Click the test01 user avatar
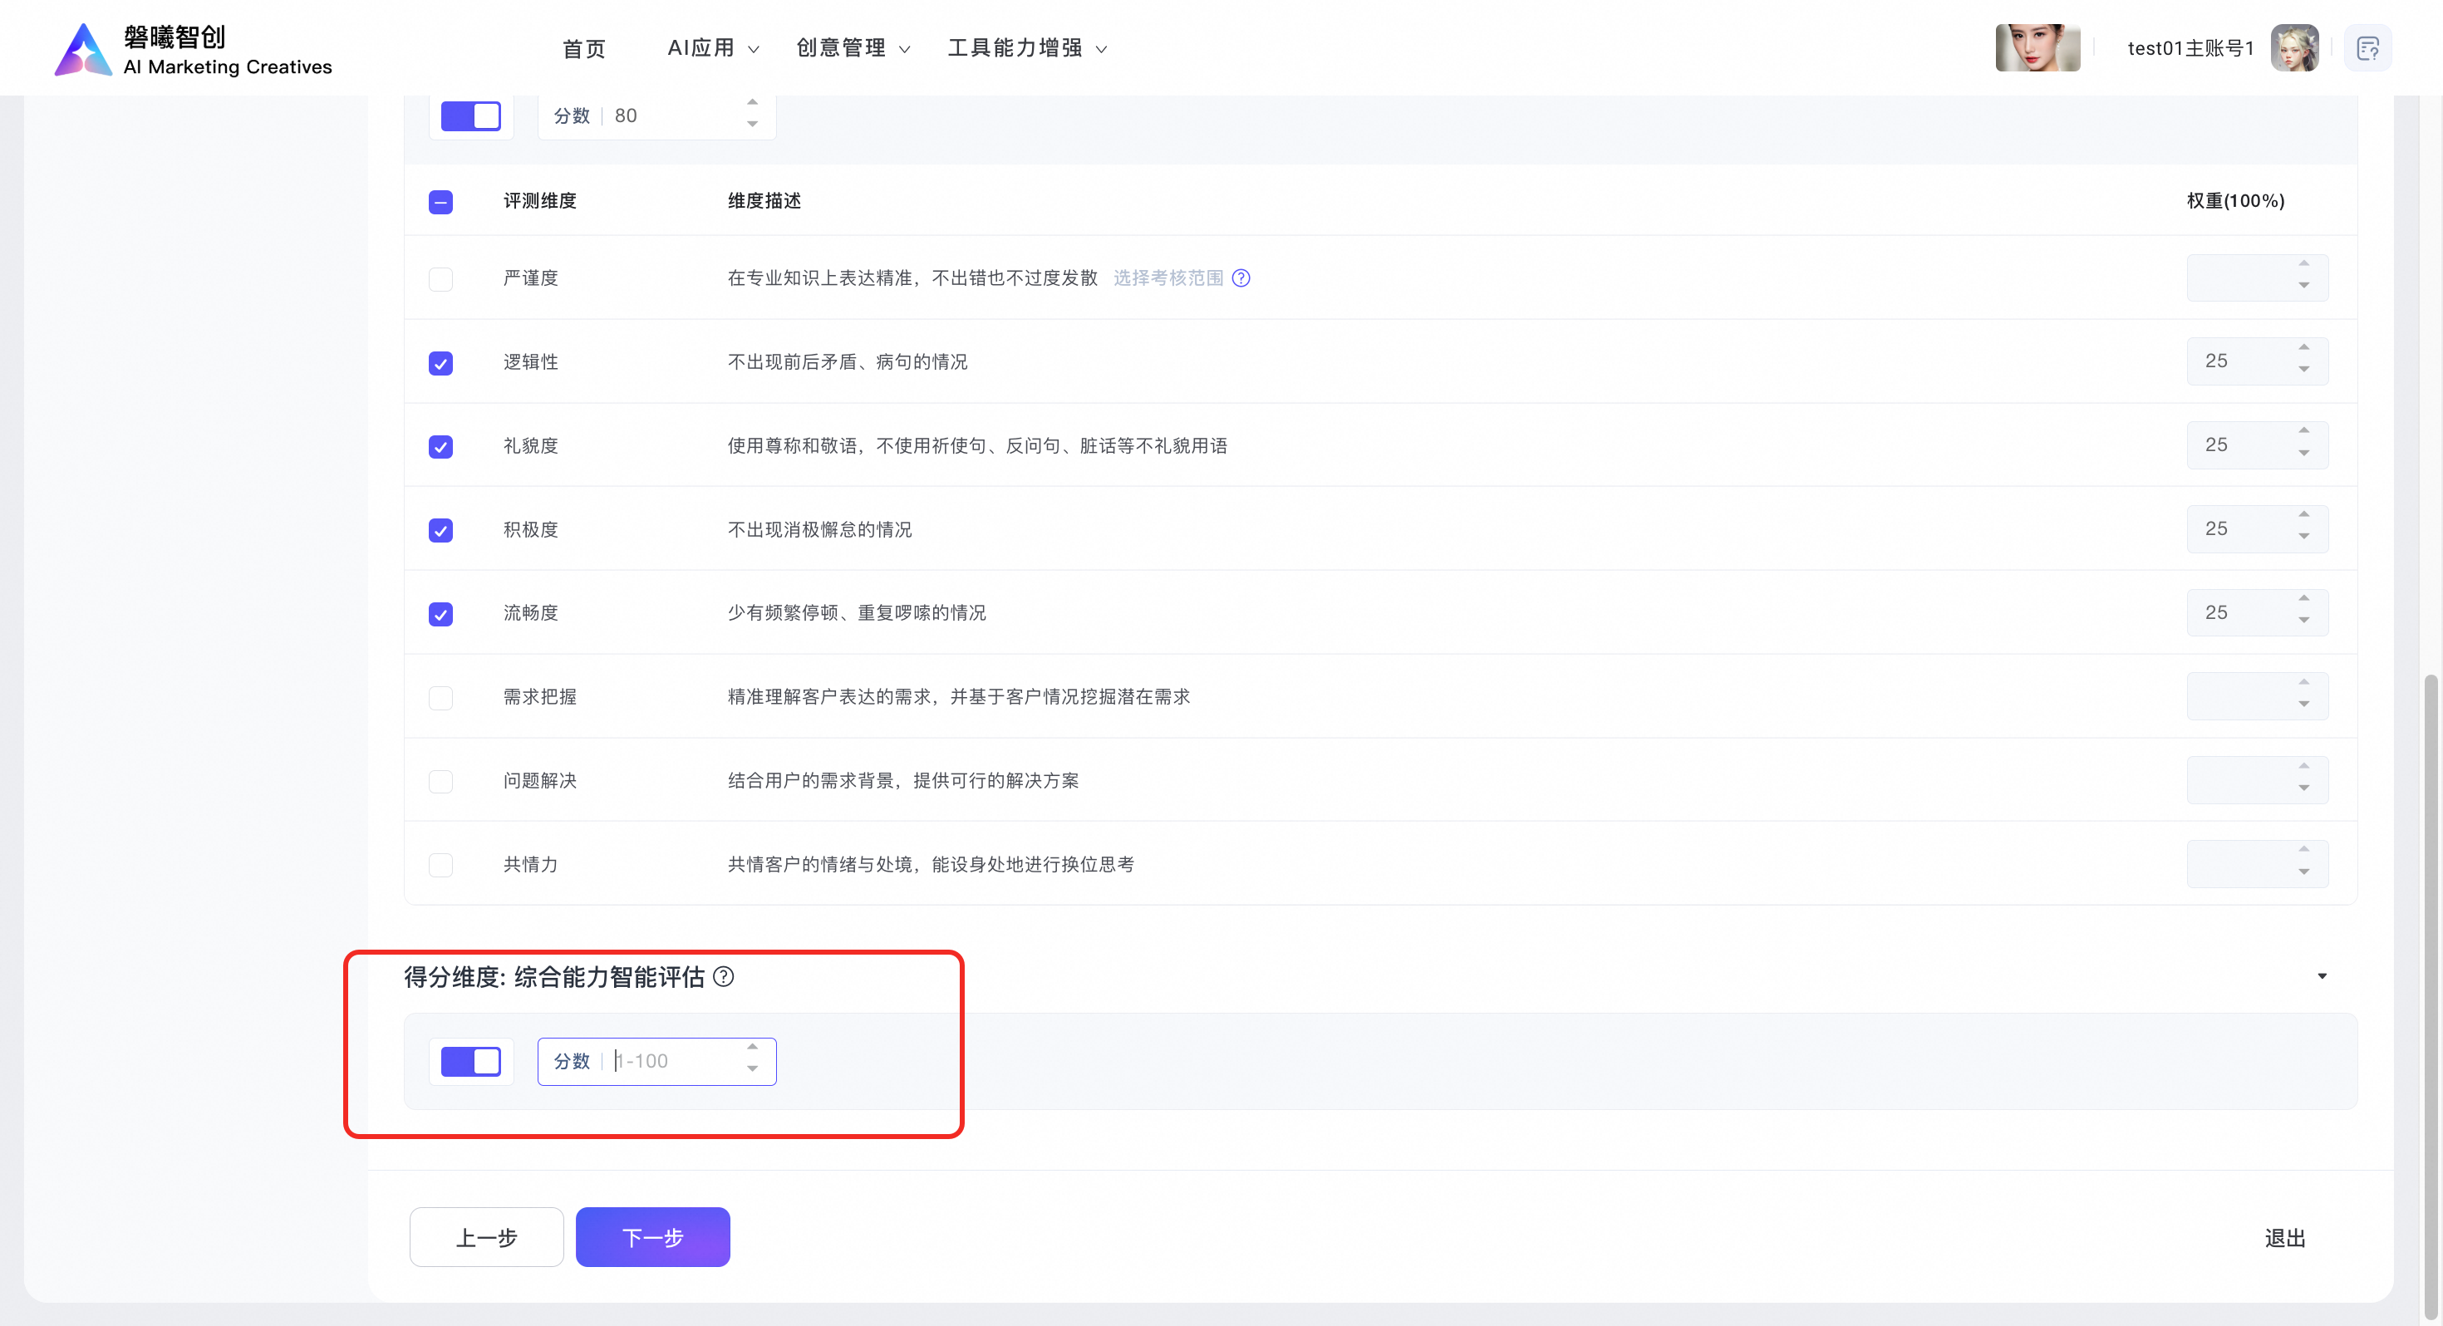Viewport: 2443px width, 1326px height. (x=2294, y=48)
